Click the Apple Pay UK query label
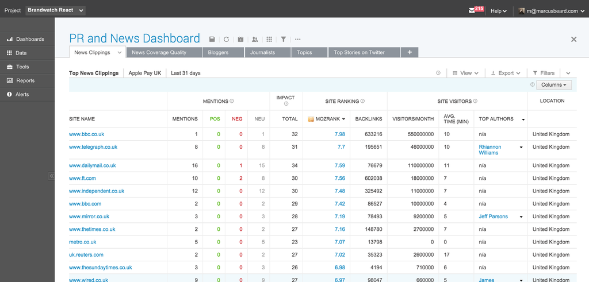589x282 pixels. (x=144, y=73)
